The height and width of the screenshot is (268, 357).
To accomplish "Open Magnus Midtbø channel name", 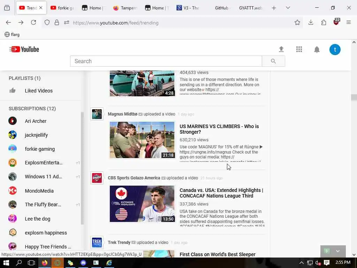I will point(122,114).
